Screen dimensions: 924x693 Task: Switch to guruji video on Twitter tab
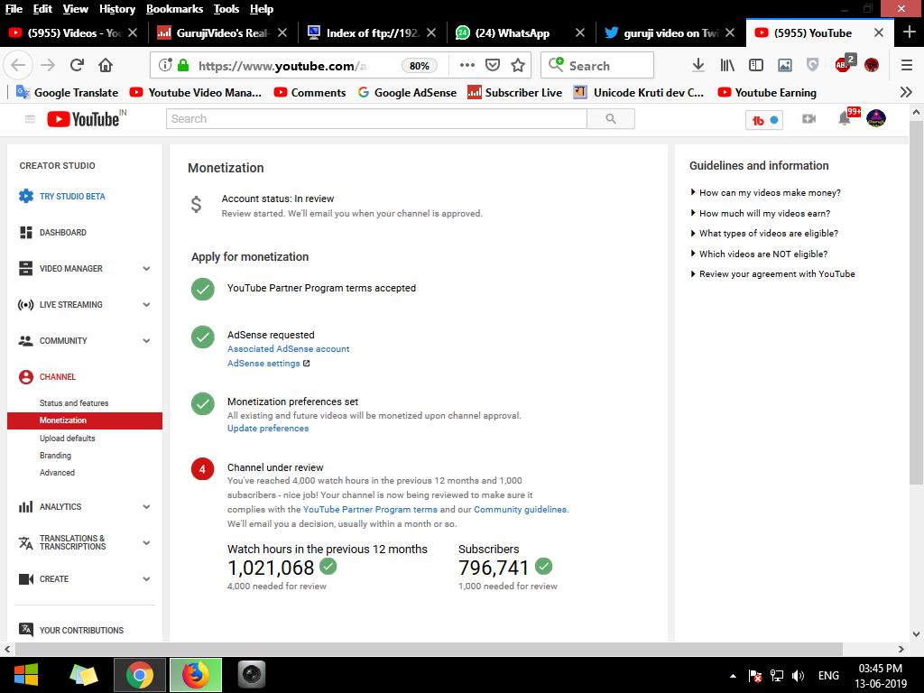click(670, 33)
